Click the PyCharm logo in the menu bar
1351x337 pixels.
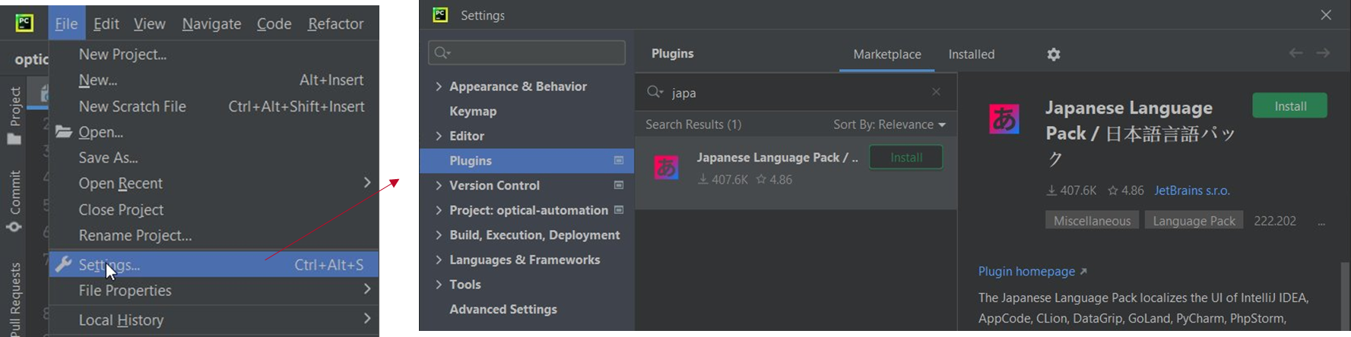[x=24, y=23]
